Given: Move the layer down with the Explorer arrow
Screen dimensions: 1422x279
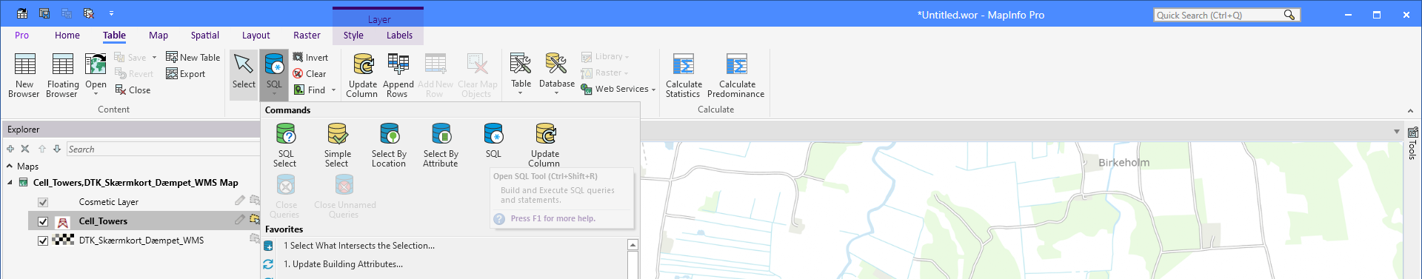Looking at the screenshot, I should click(x=57, y=149).
